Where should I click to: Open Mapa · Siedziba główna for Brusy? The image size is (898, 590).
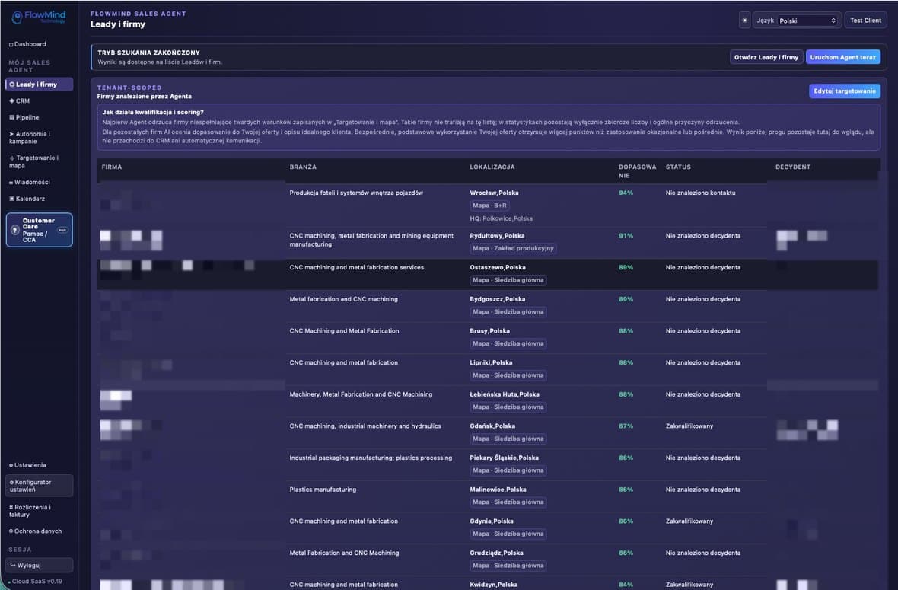pyautogui.click(x=508, y=343)
